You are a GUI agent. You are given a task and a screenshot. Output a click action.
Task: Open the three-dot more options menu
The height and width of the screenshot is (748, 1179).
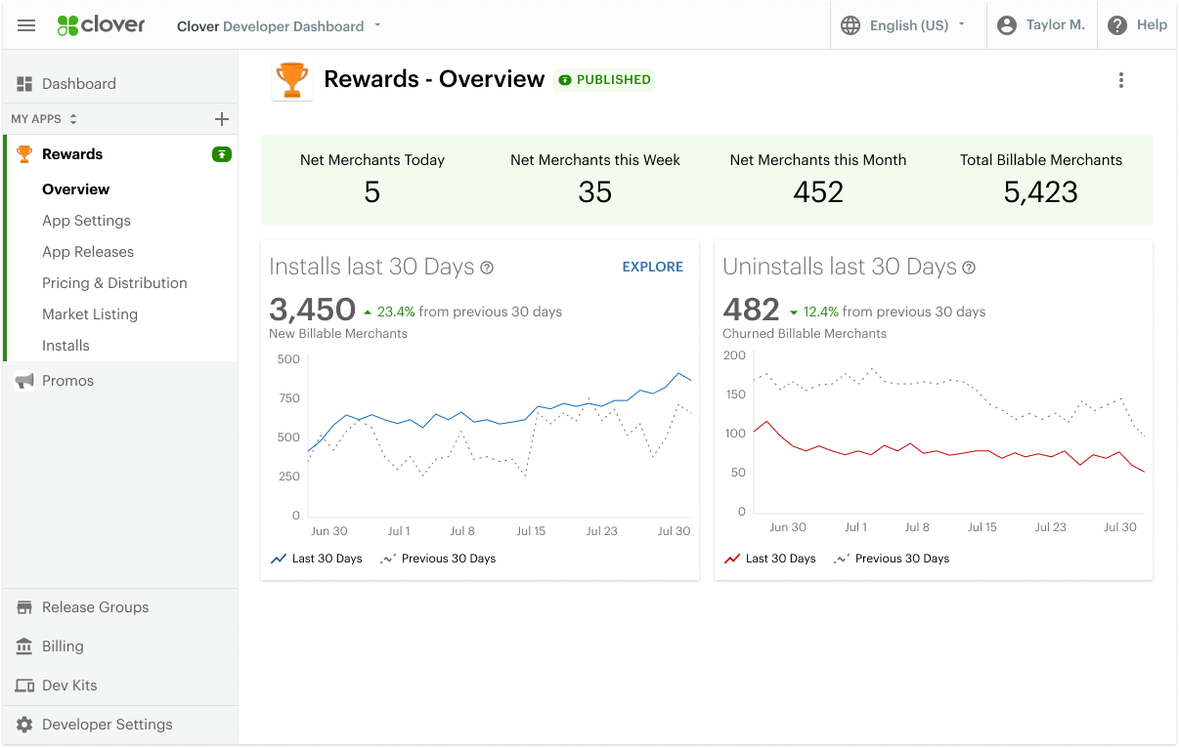(1121, 80)
